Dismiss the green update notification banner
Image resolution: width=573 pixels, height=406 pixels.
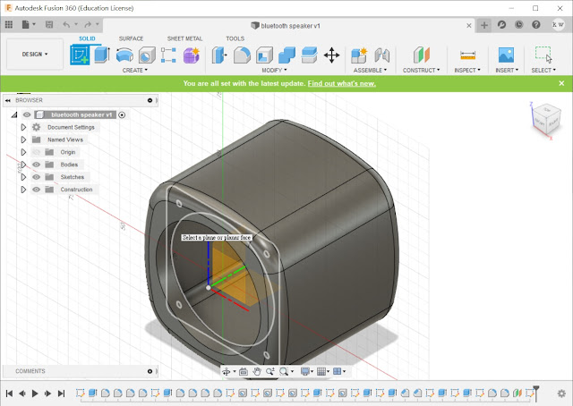tap(561, 83)
